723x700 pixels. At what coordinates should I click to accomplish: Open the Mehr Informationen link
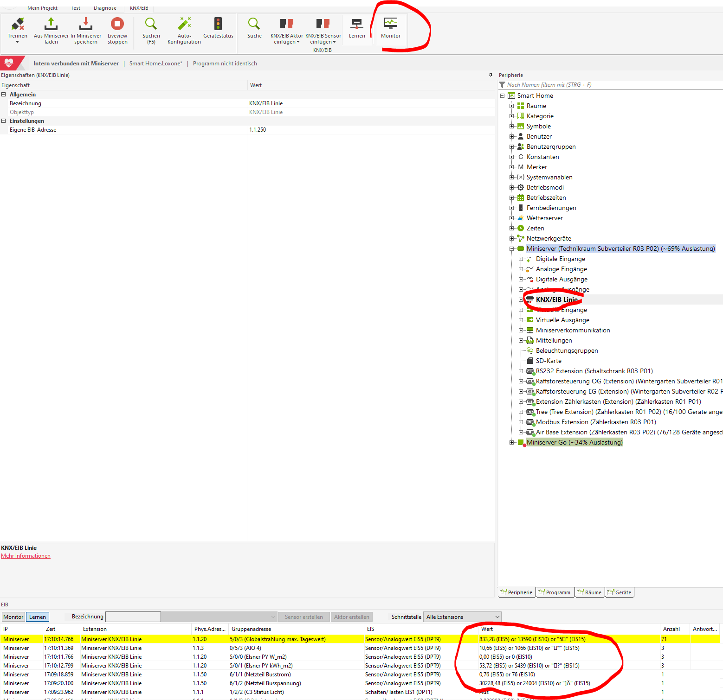(x=26, y=556)
